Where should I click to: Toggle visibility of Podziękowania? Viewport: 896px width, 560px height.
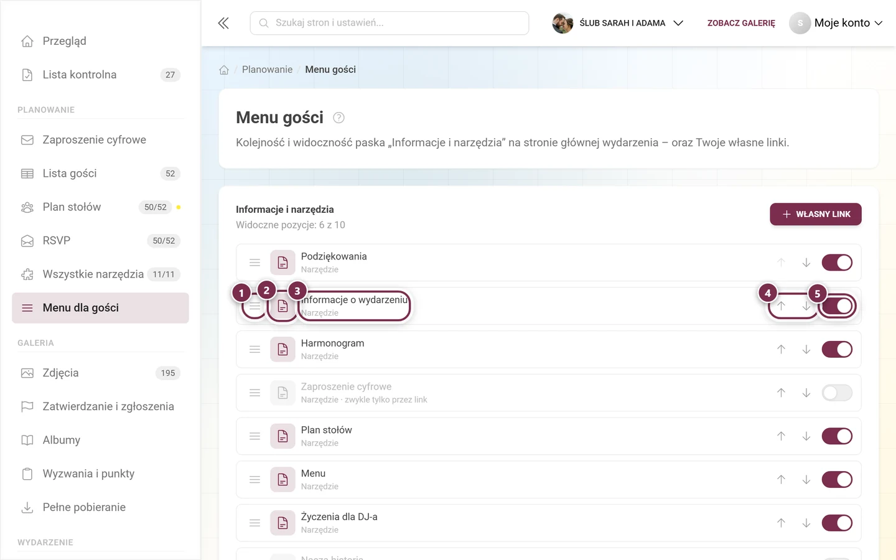click(837, 263)
